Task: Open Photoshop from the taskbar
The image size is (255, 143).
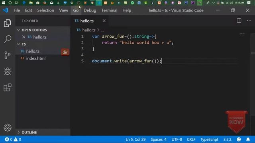Action: pos(186,3)
